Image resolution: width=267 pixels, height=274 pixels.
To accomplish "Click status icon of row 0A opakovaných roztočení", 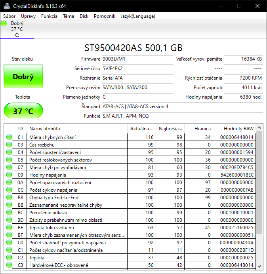I will click(x=9, y=182).
